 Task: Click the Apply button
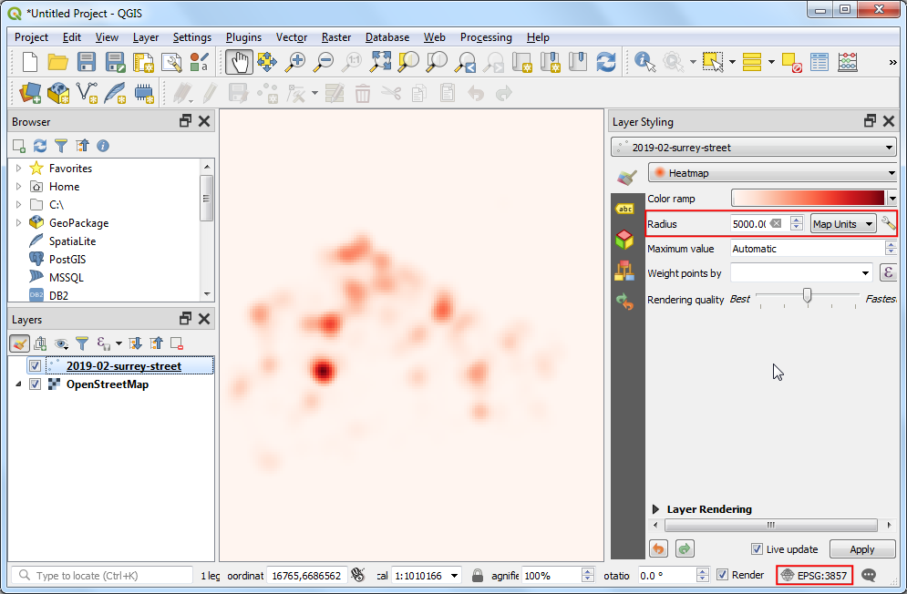click(x=861, y=549)
